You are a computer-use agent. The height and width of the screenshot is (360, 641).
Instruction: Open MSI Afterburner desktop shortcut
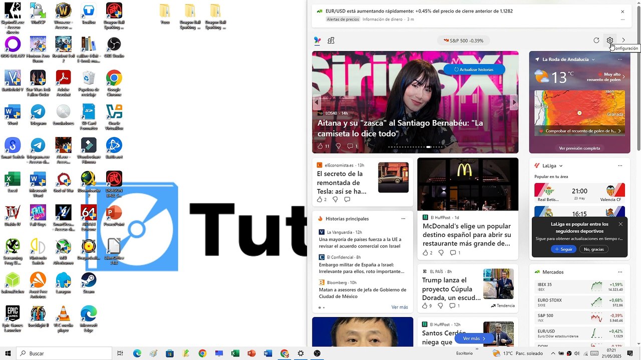tap(63, 252)
